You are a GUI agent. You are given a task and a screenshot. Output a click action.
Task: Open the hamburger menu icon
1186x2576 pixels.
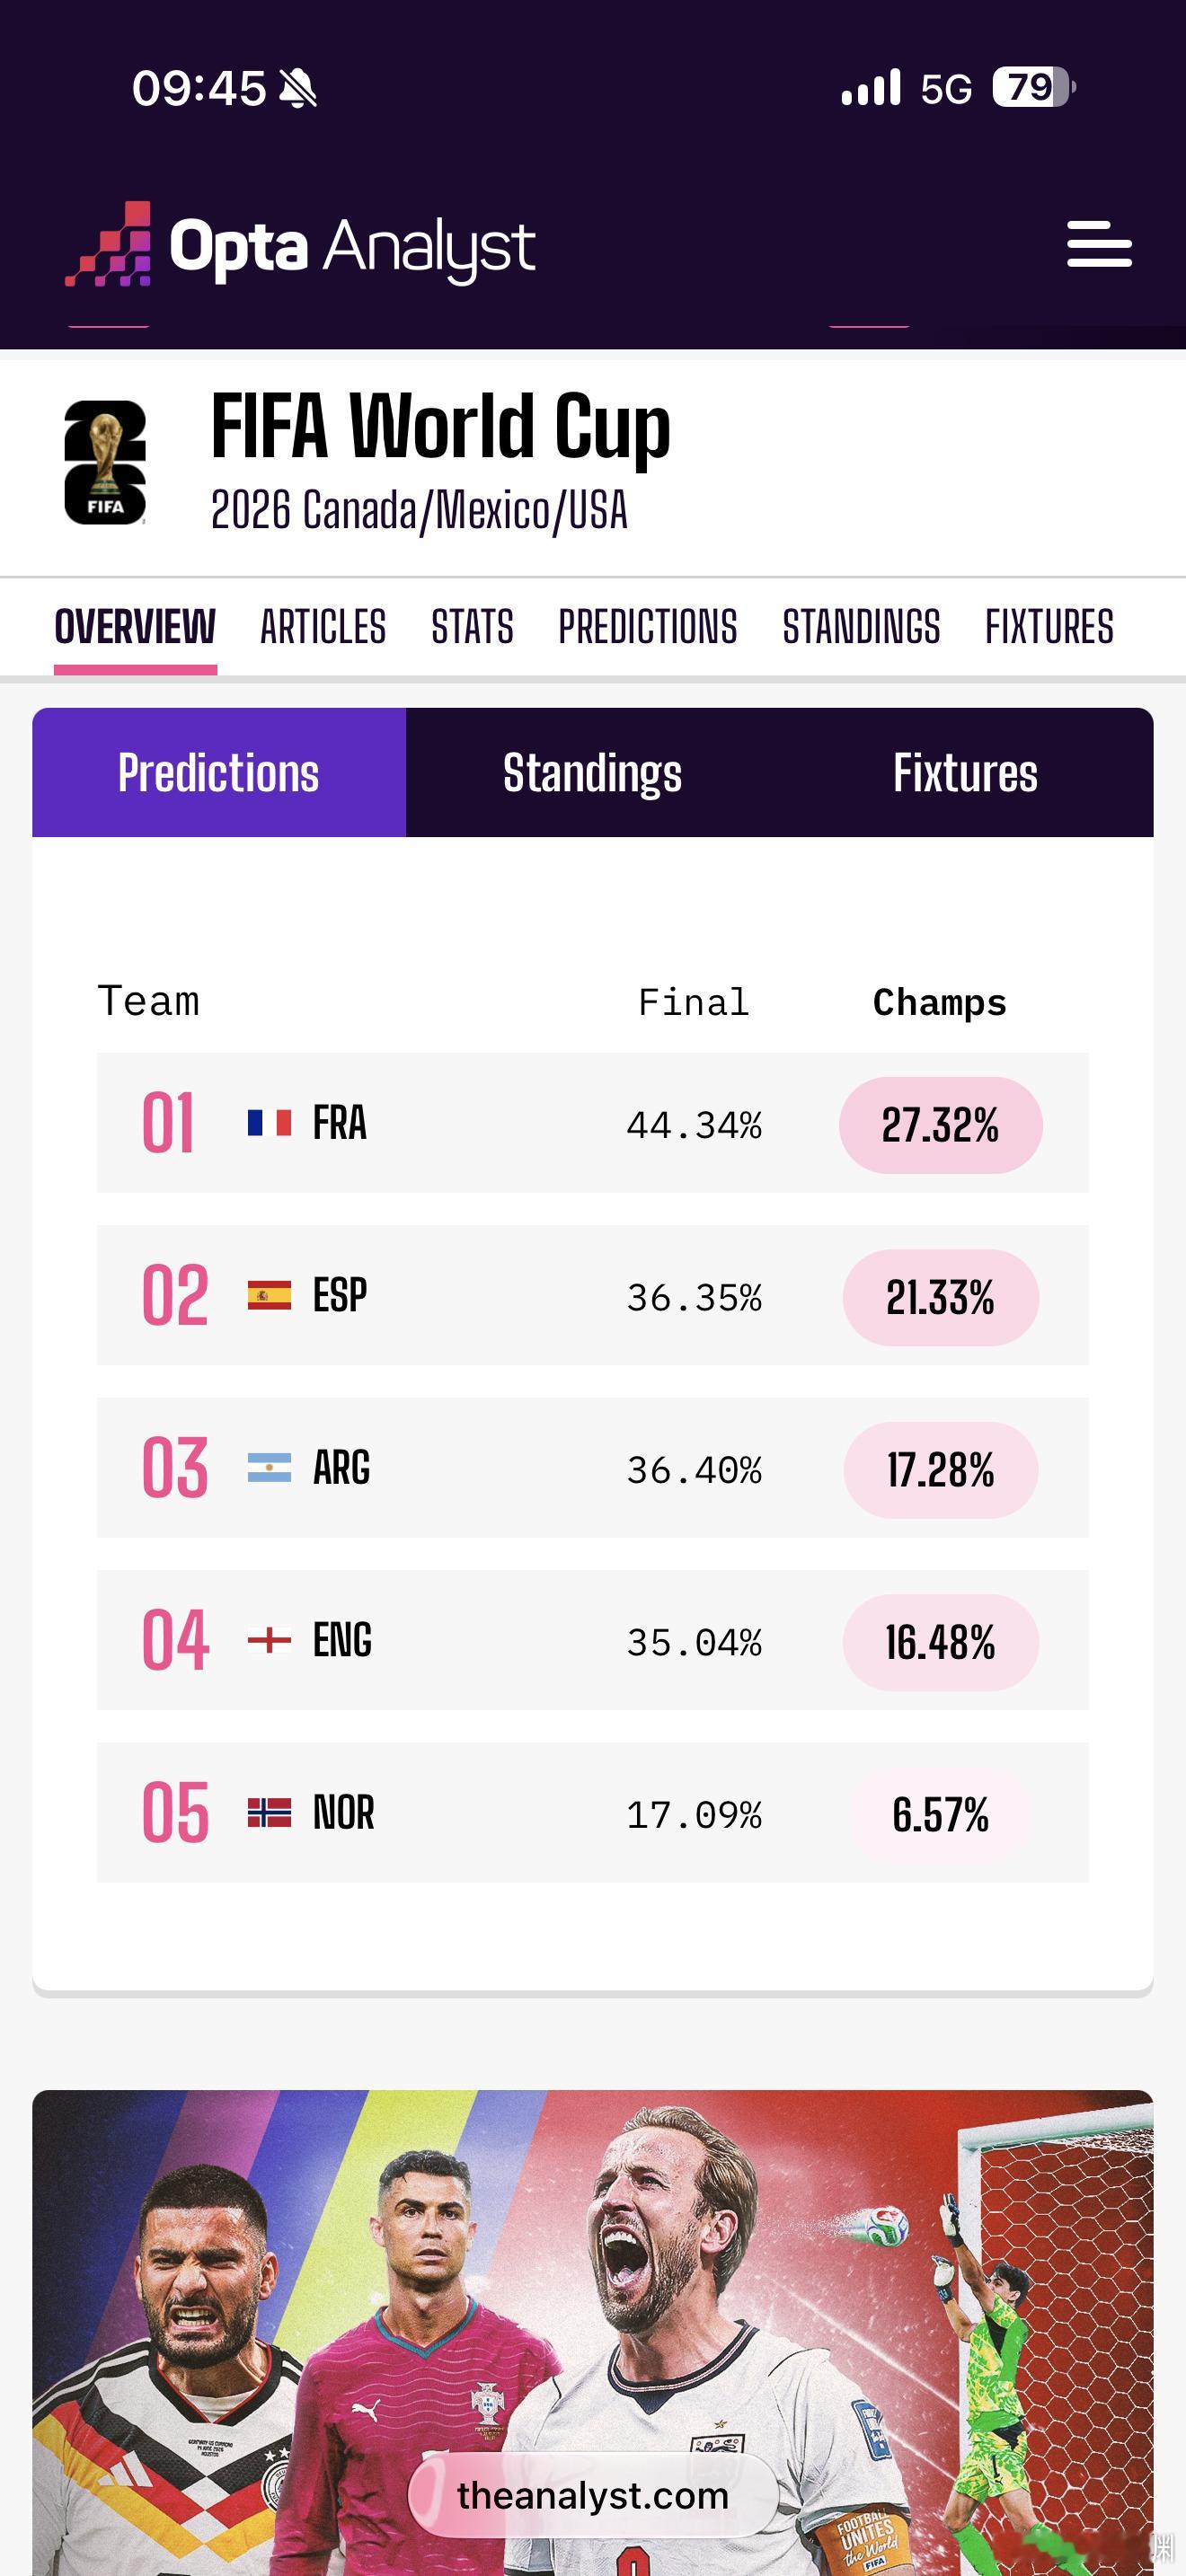click(1099, 244)
